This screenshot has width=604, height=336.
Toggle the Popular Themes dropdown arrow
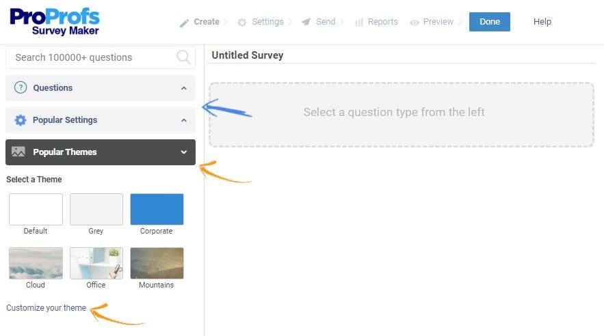[183, 152]
